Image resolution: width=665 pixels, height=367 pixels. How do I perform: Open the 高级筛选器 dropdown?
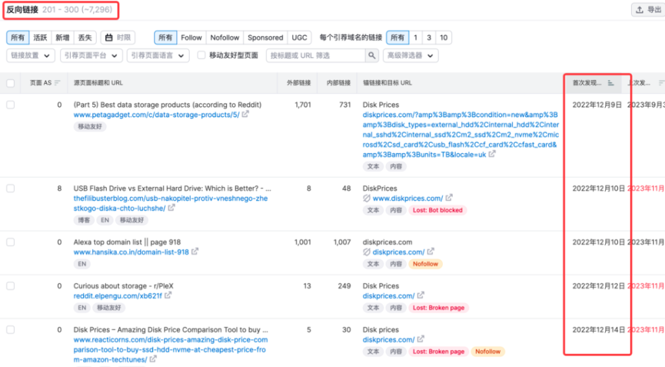pos(410,56)
